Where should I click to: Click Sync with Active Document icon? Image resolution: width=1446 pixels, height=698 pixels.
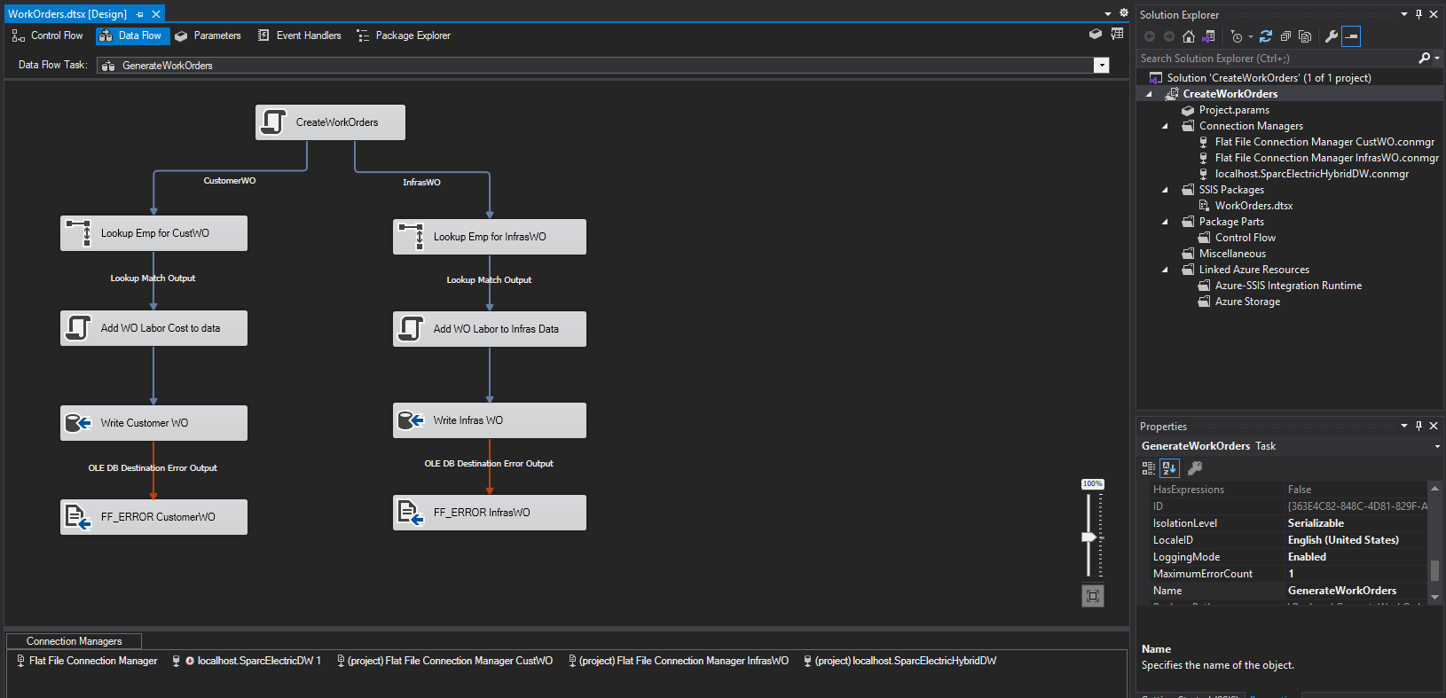point(1266,36)
